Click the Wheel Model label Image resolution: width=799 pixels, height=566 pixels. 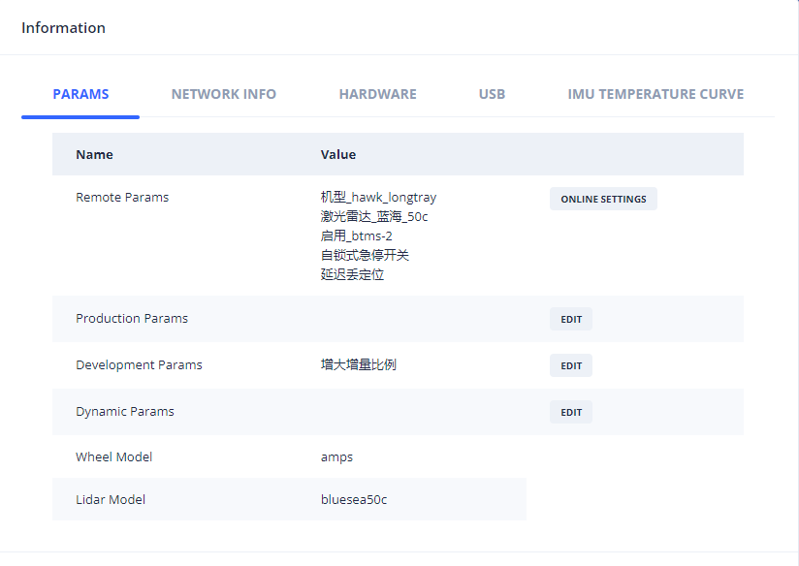113,456
